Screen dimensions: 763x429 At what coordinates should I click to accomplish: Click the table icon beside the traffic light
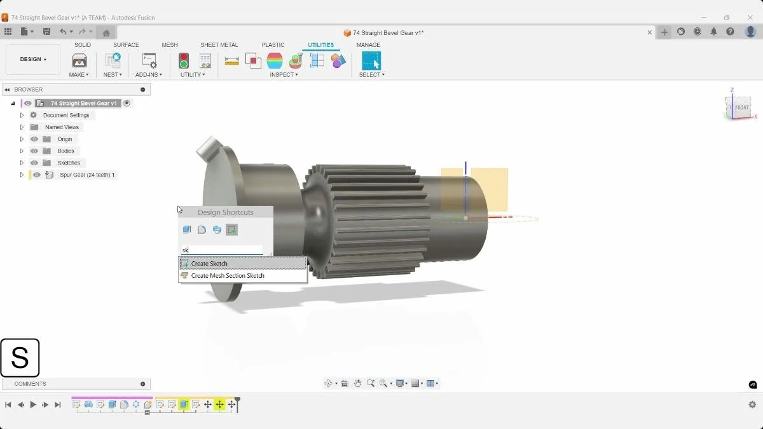(205, 61)
